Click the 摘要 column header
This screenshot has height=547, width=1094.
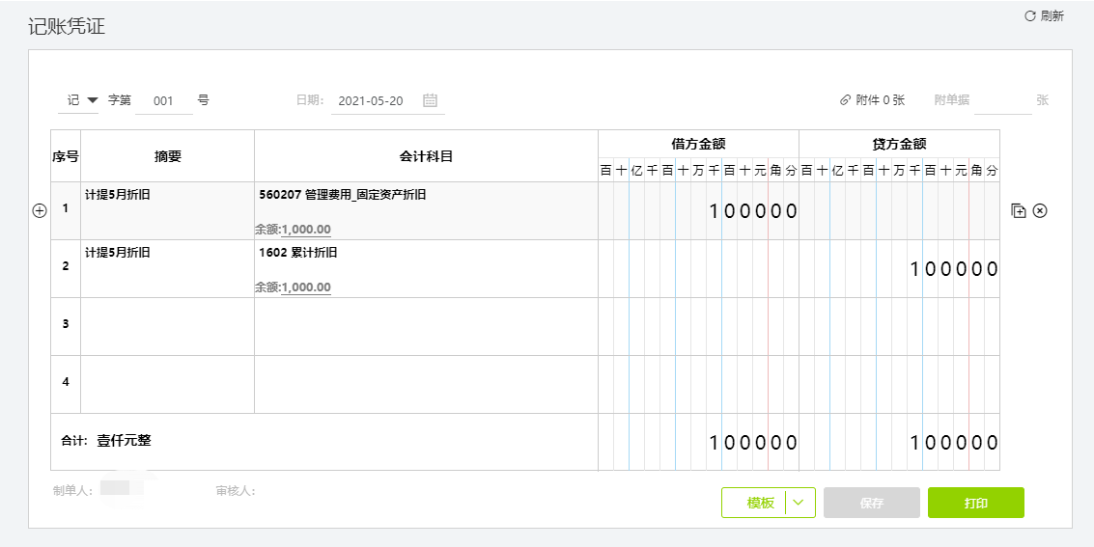(x=167, y=156)
